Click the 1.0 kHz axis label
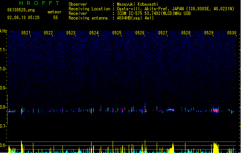 click(x=3, y=69)
